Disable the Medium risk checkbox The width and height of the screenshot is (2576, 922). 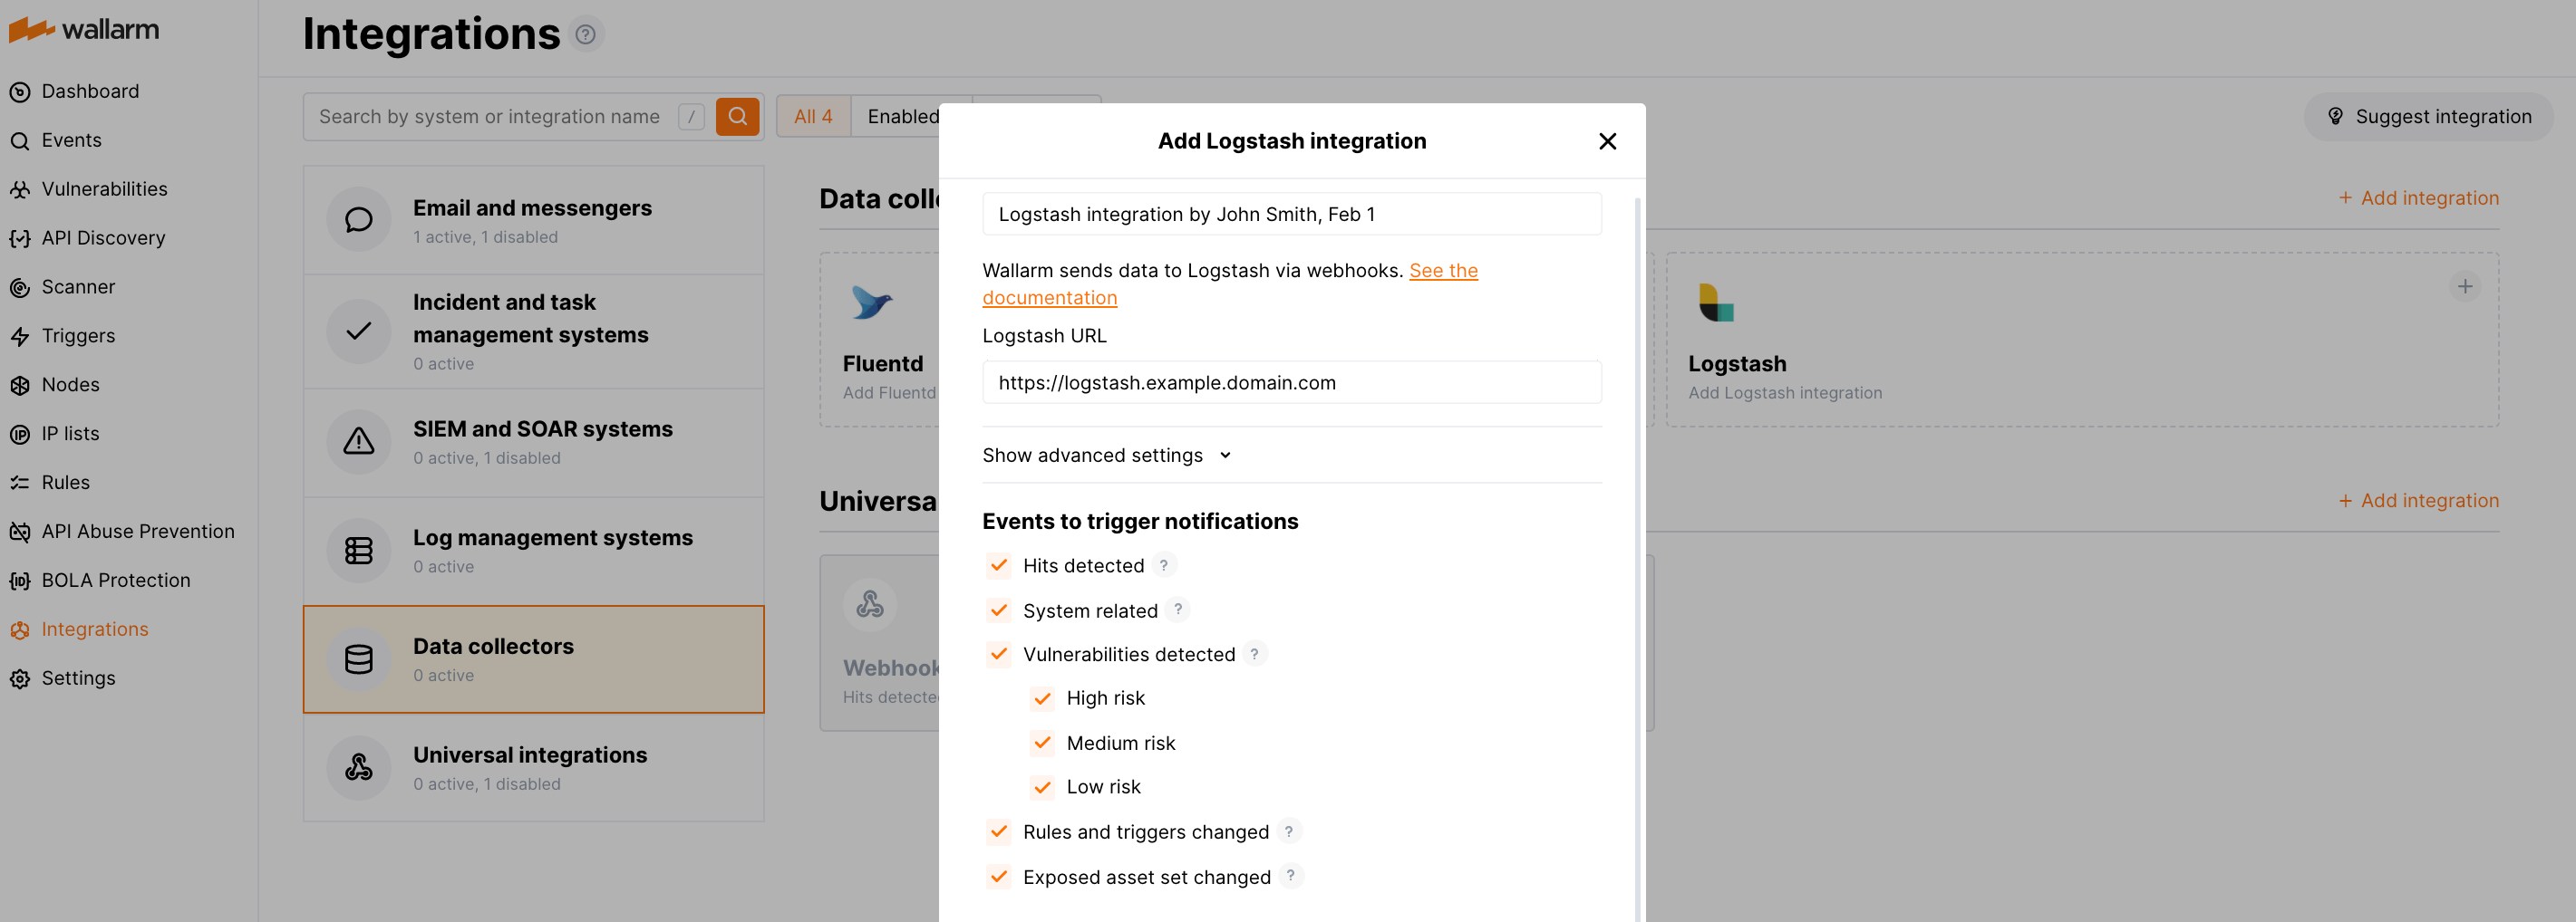pos(1043,742)
